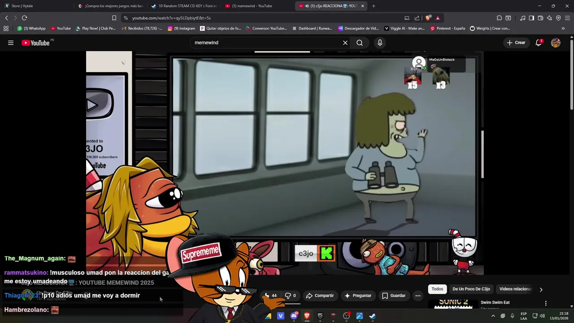Open the Dashboard | Runway bookmark
This screenshot has height=323, width=574.
312,28
